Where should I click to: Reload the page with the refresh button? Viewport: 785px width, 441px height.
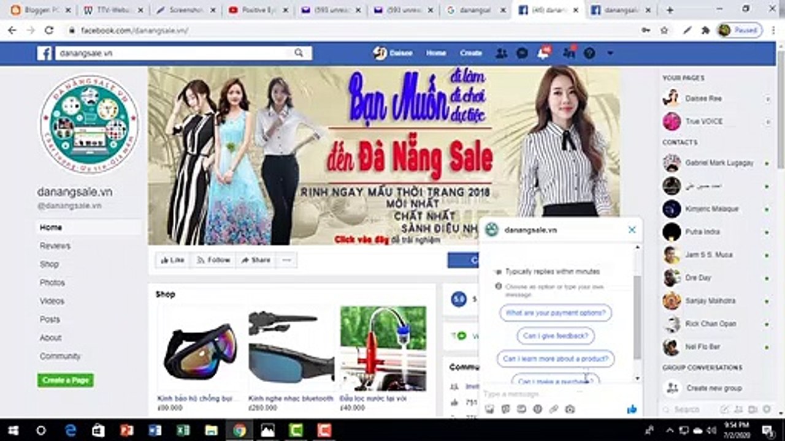(x=49, y=30)
